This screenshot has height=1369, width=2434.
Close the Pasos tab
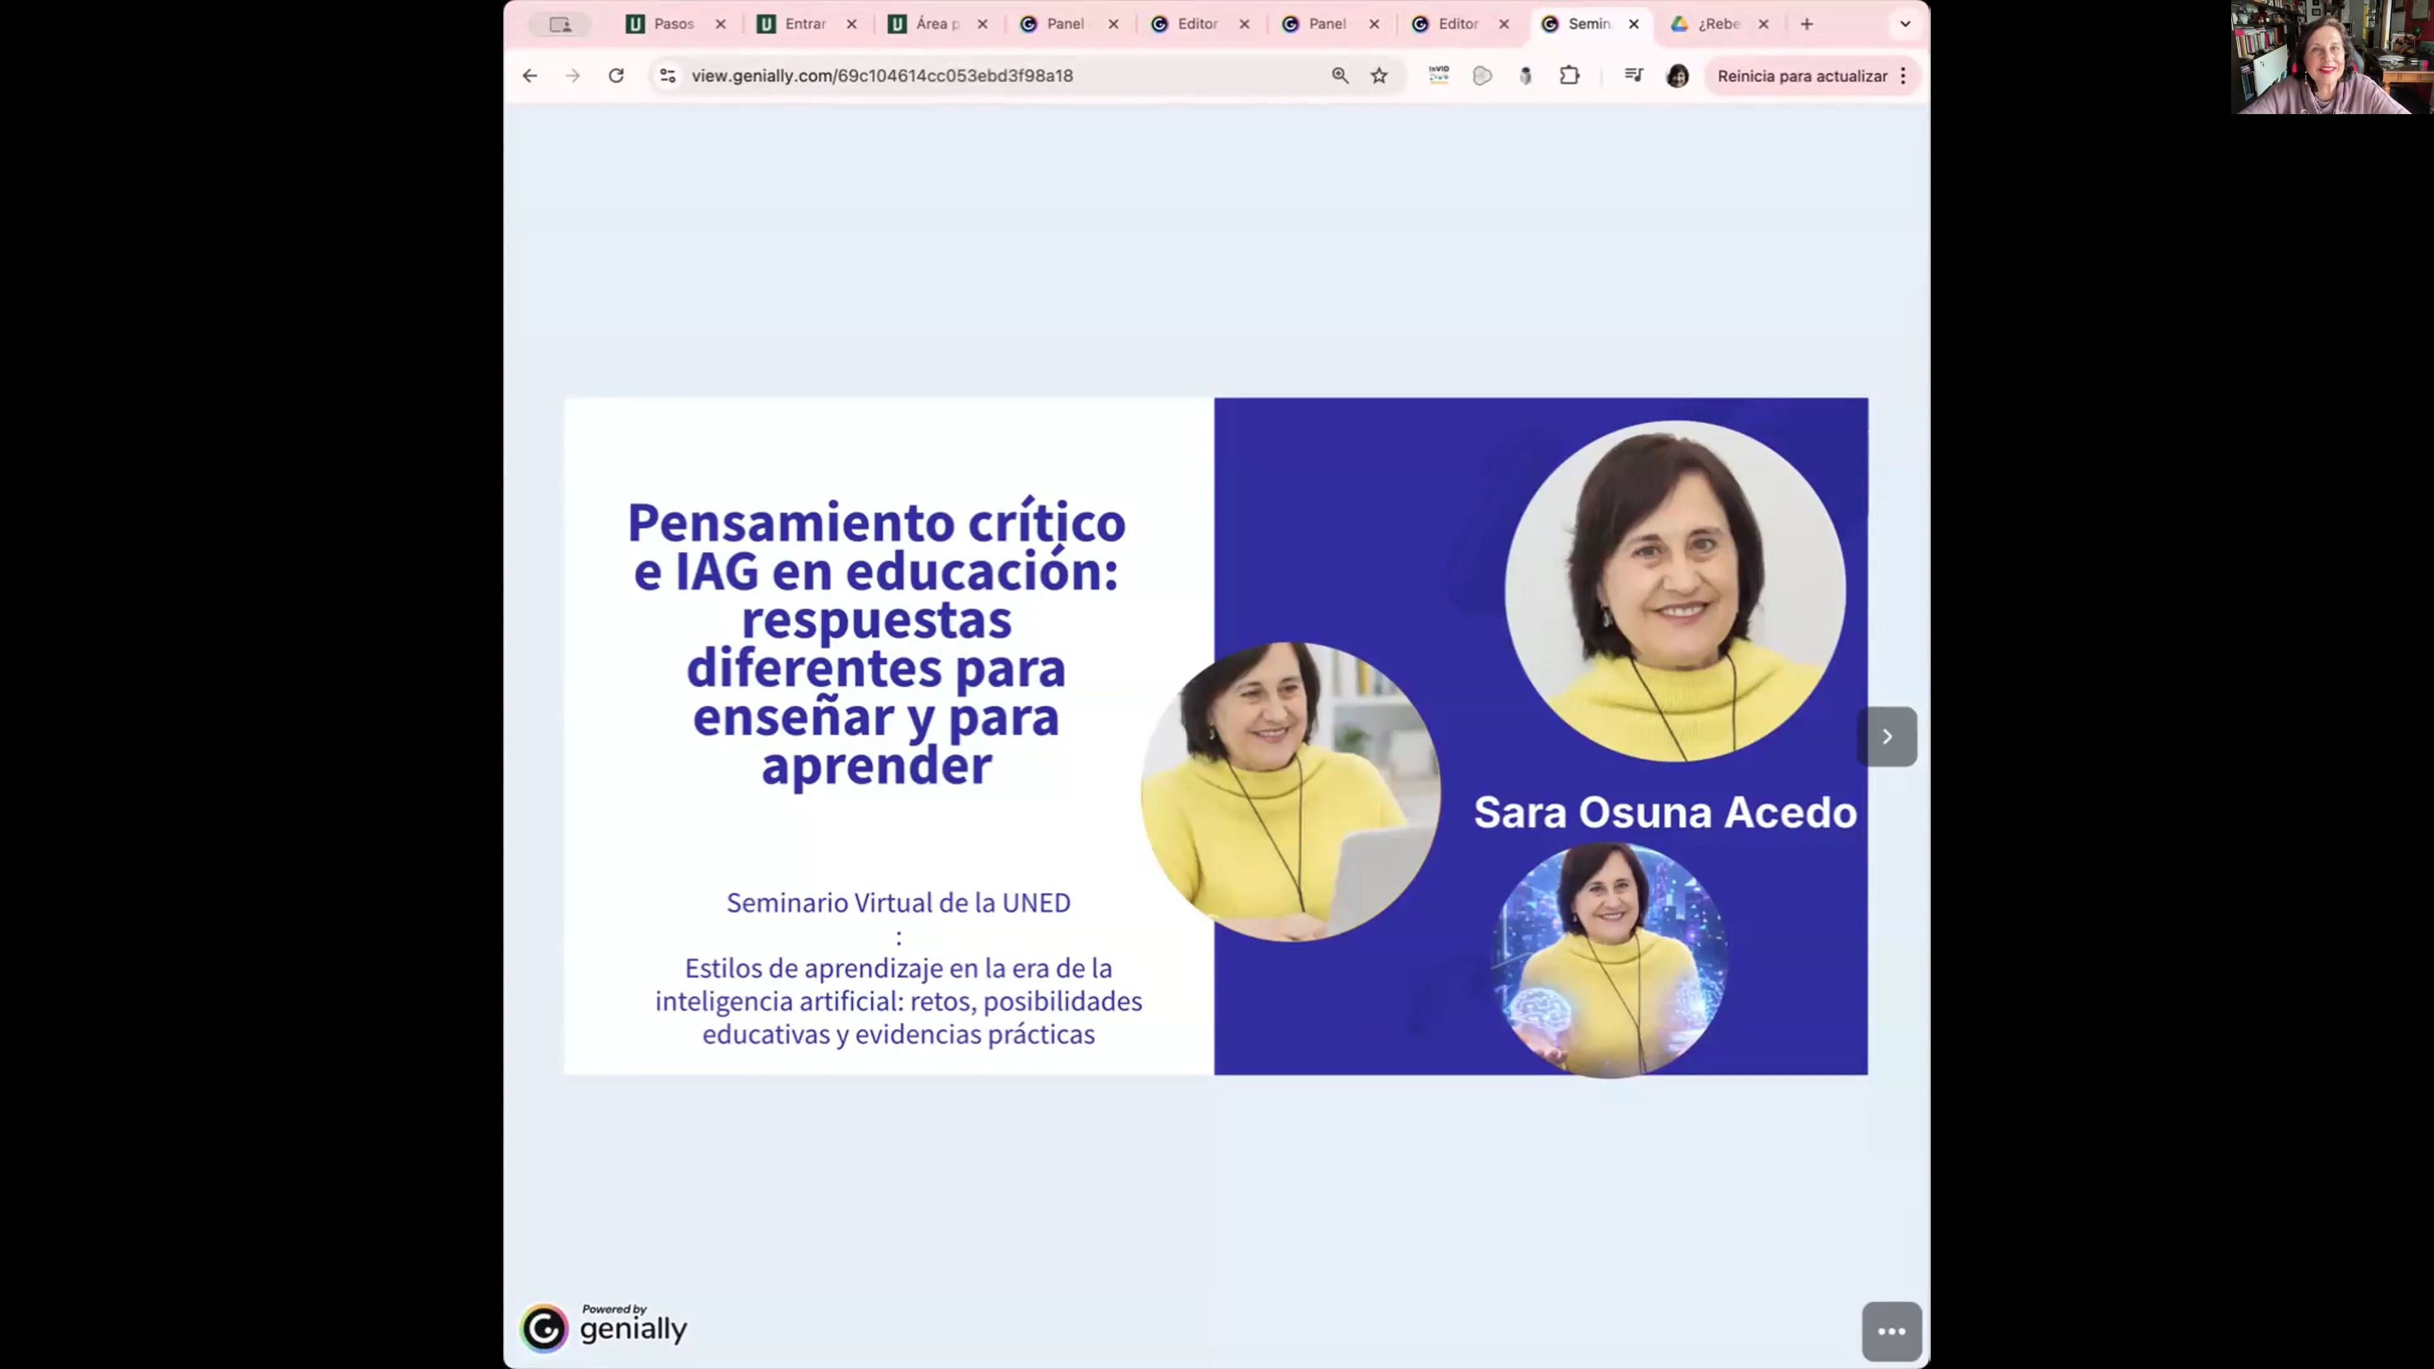pyautogui.click(x=721, y=25)
